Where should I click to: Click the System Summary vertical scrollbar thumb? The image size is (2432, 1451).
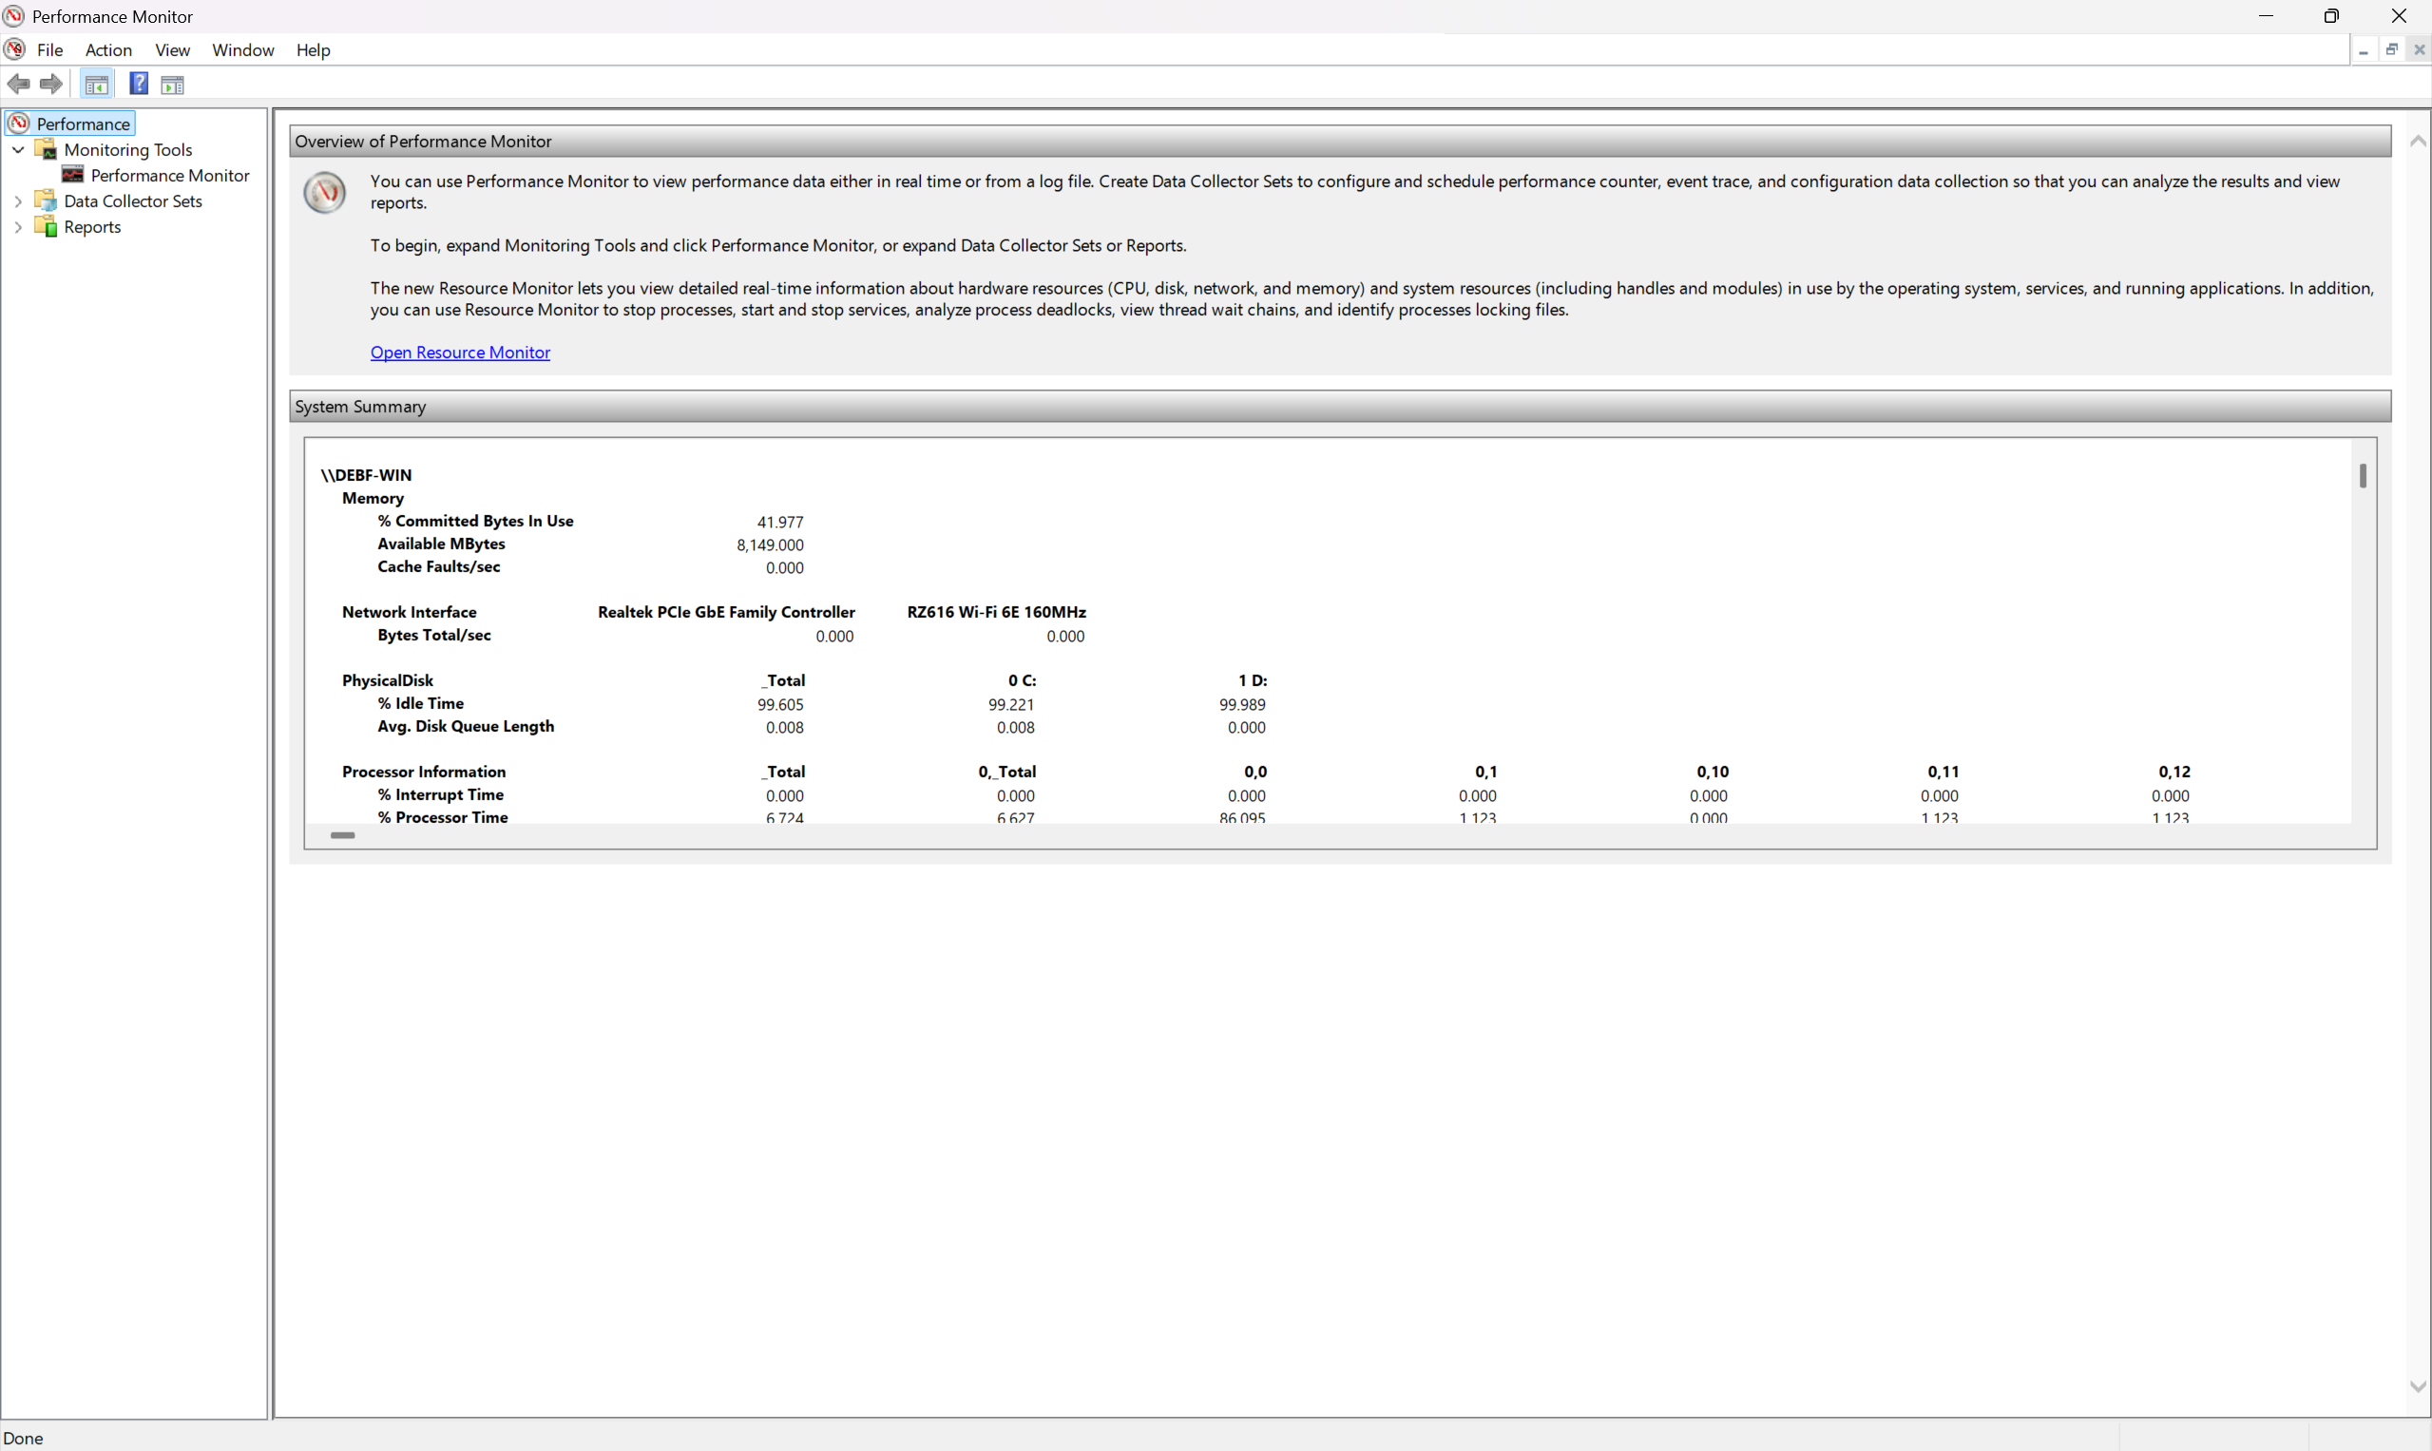tap(2362, 476)
